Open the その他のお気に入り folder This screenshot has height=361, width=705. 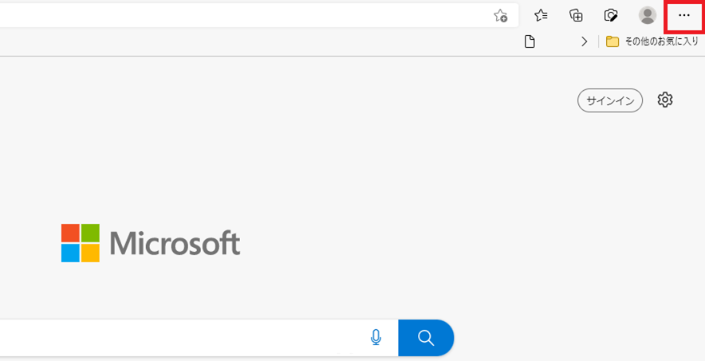click(652, 41)
